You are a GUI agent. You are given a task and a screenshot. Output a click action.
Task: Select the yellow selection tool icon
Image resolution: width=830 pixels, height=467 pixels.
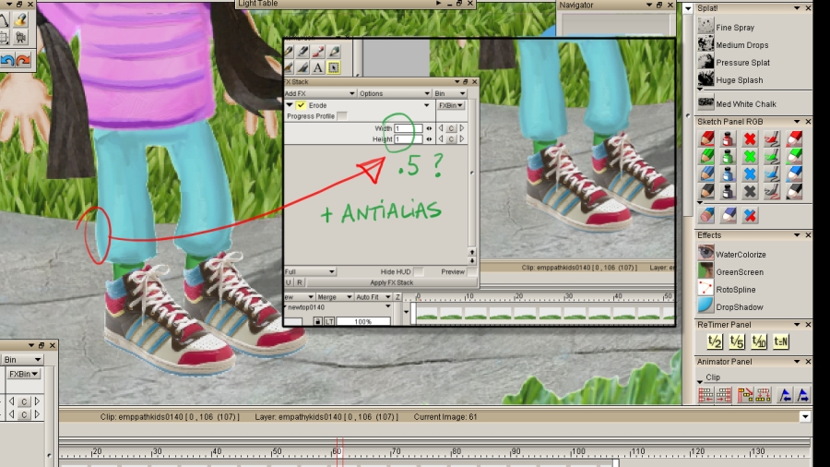(x=334, y=67)
